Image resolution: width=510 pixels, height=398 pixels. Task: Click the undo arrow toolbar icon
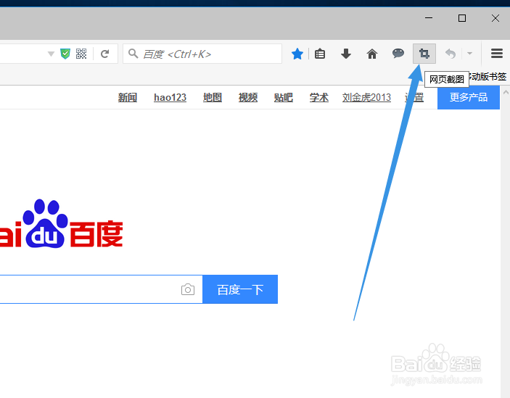coord(451,54)
